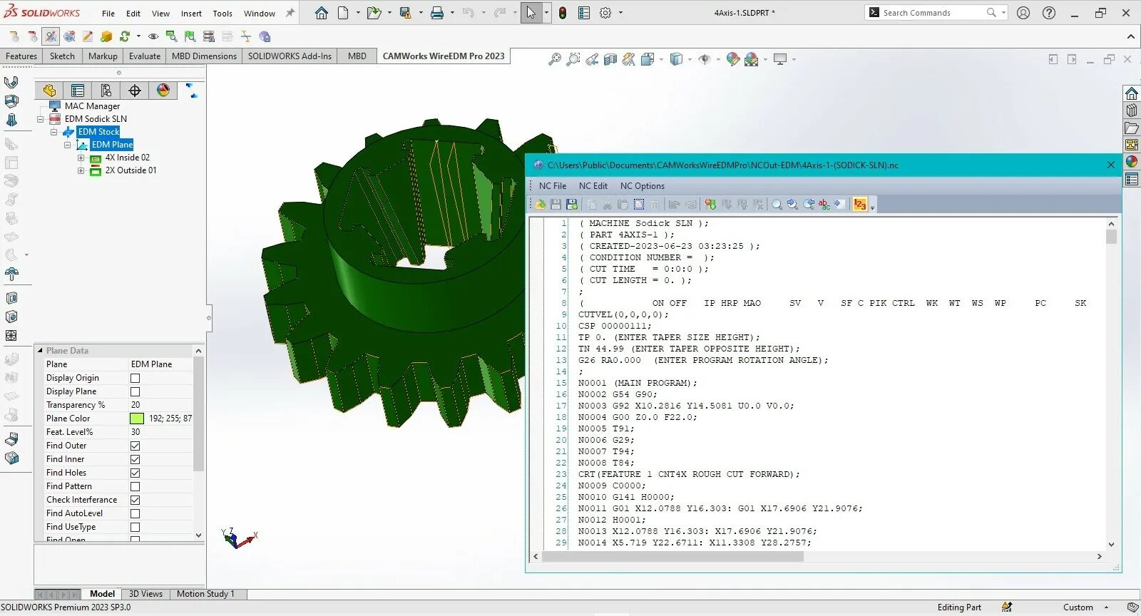The image size is (1141, 616).
Task: Enable the Find AutoLevel checkbox
Action: (x=135, y=514)
